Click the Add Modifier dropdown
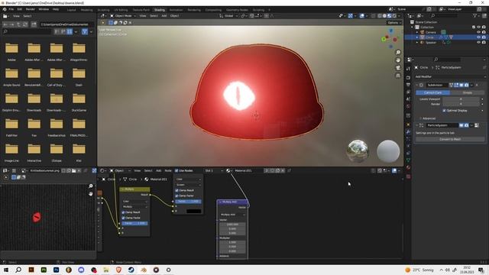 450,76
